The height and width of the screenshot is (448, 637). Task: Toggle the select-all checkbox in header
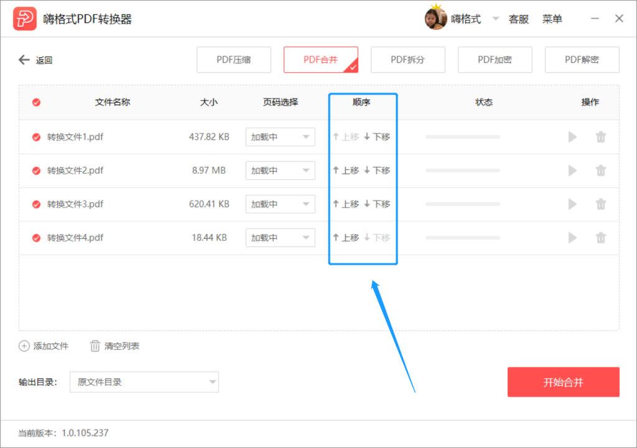click(37, 102)
